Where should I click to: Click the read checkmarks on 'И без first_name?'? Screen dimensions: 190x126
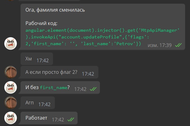pyautogui.click(x=93, y=89)
